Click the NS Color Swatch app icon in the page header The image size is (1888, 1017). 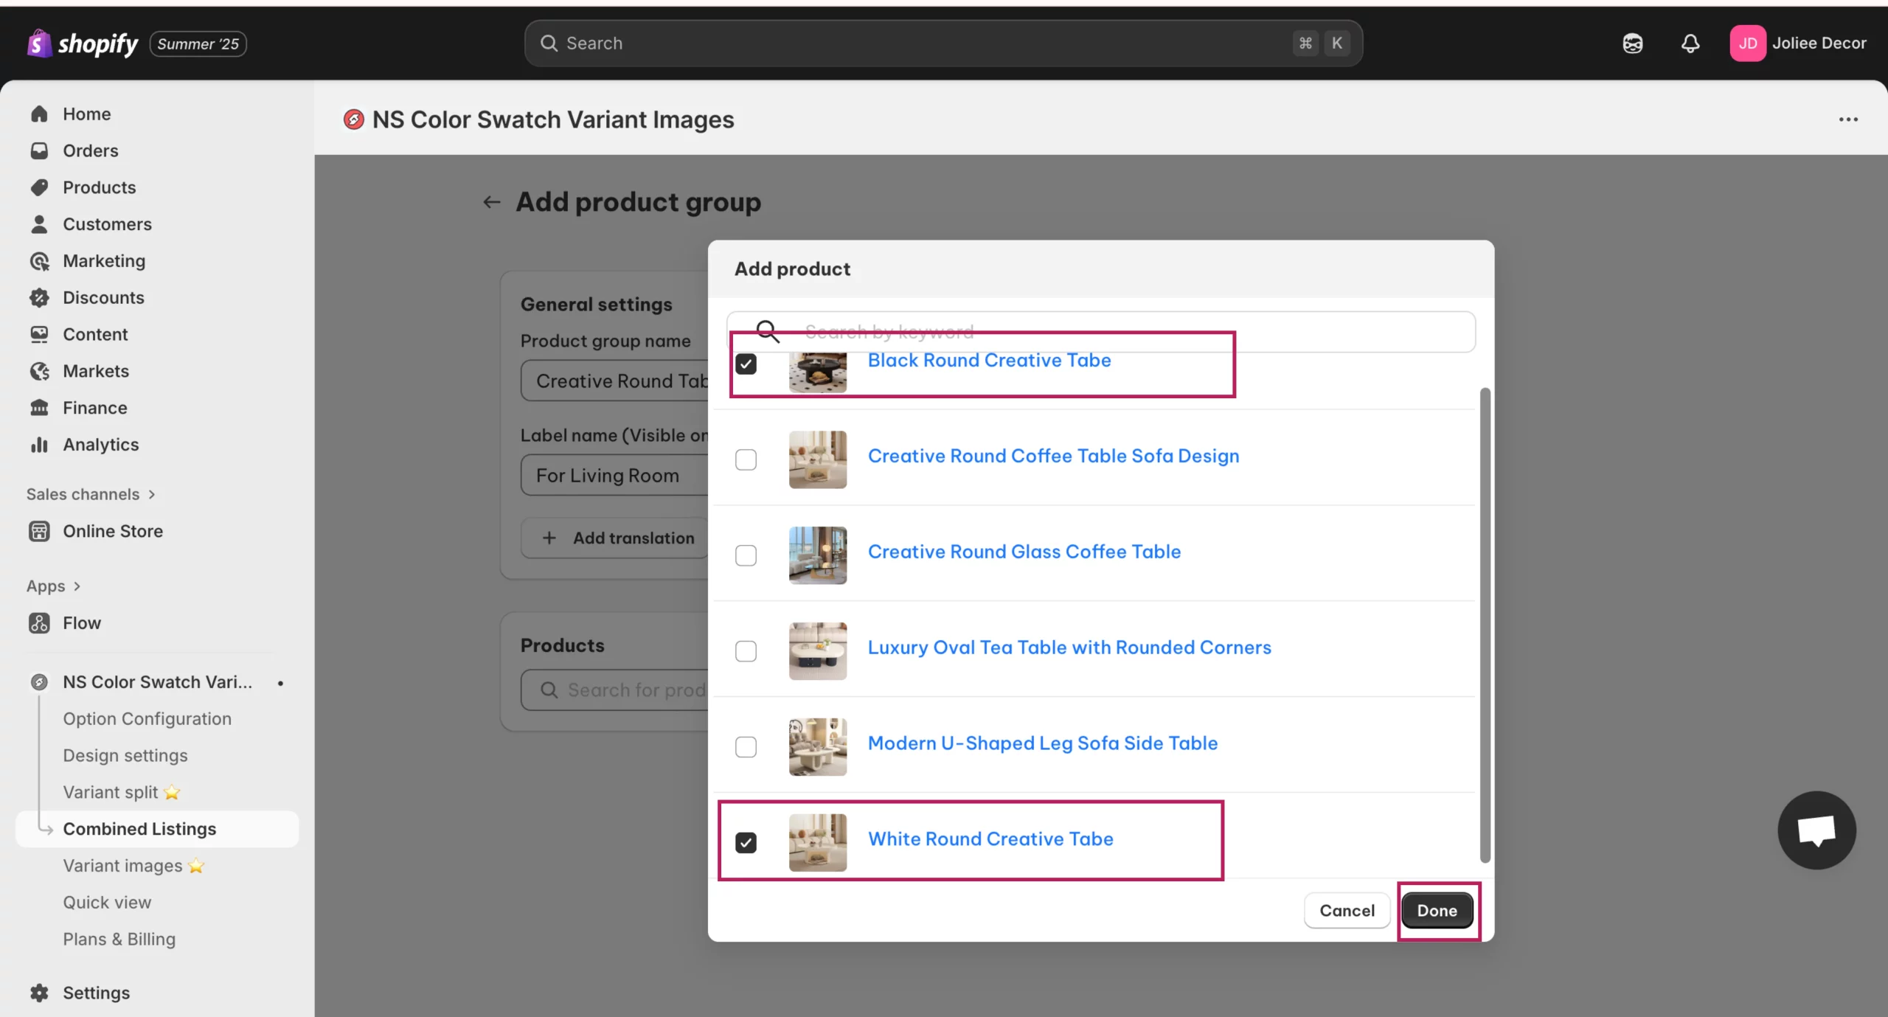[354, 119]
